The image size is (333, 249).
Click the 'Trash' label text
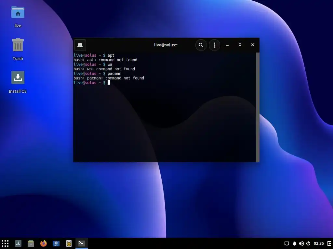[x=18, y=58]
